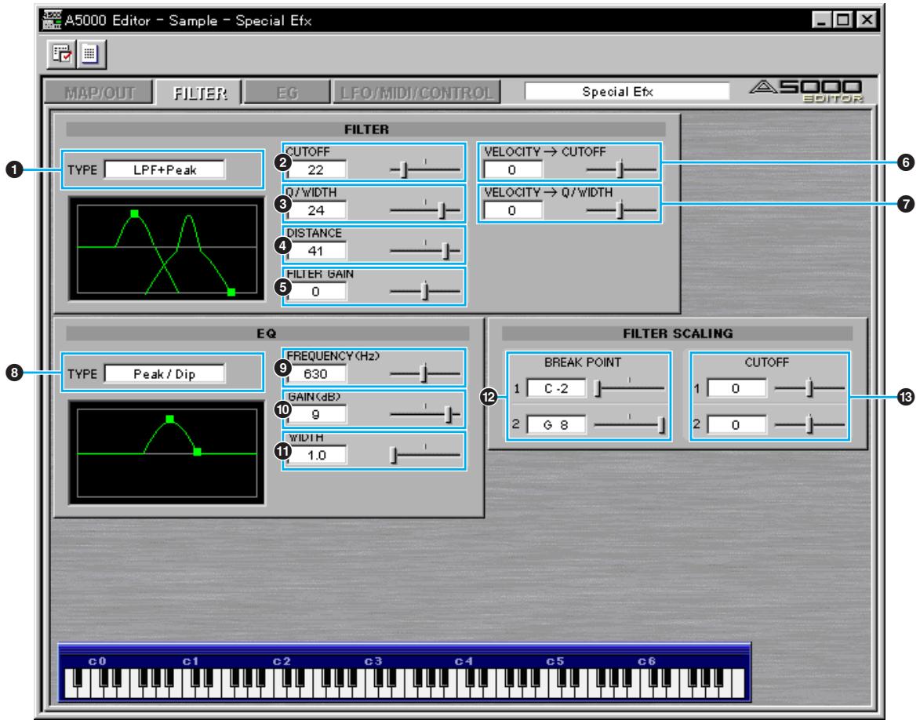The image size is (920, 720).
Task: Click the Q/WIDTH slider handle
Action: [x=442, y=211]
